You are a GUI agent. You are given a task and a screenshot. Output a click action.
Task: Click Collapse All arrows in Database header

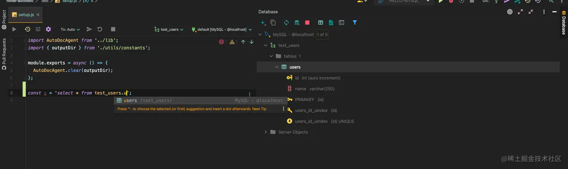[531, 12]
